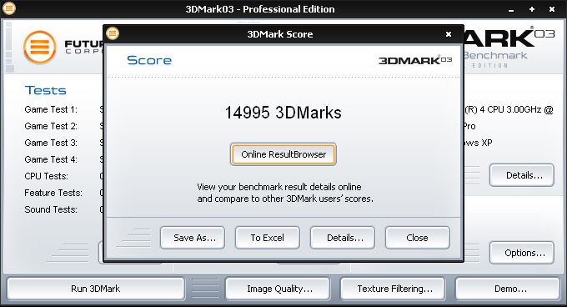Click the Close button in the score dialog

(418, 238)
